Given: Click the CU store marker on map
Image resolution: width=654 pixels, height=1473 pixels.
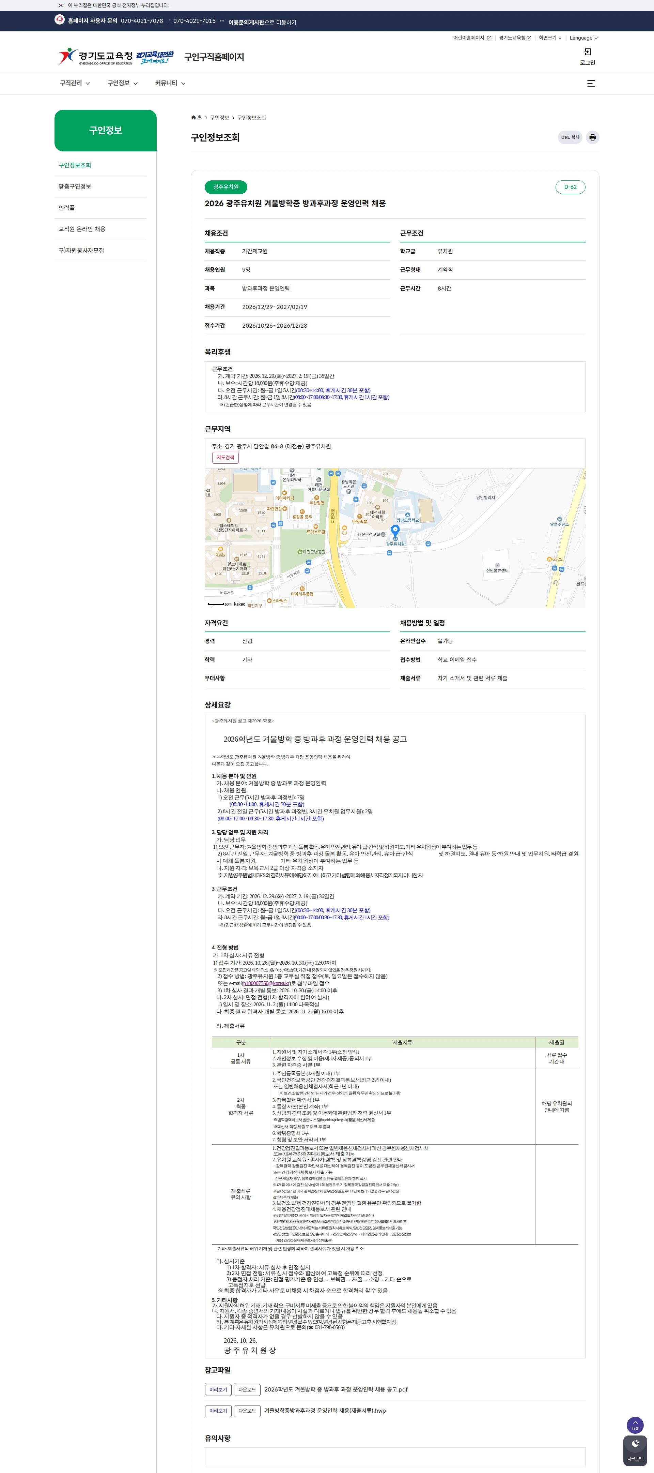Looking at the screenshot, I should tap(344, 531).
